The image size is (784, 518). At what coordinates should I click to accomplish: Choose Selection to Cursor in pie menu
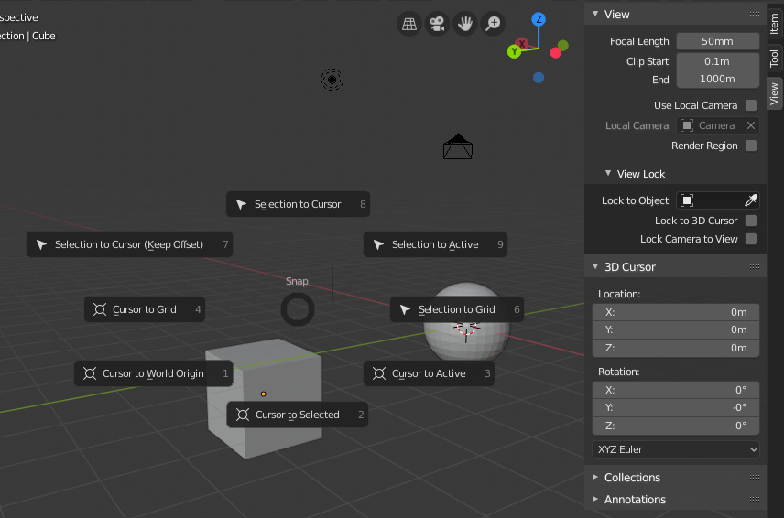(x=298, y=205)
